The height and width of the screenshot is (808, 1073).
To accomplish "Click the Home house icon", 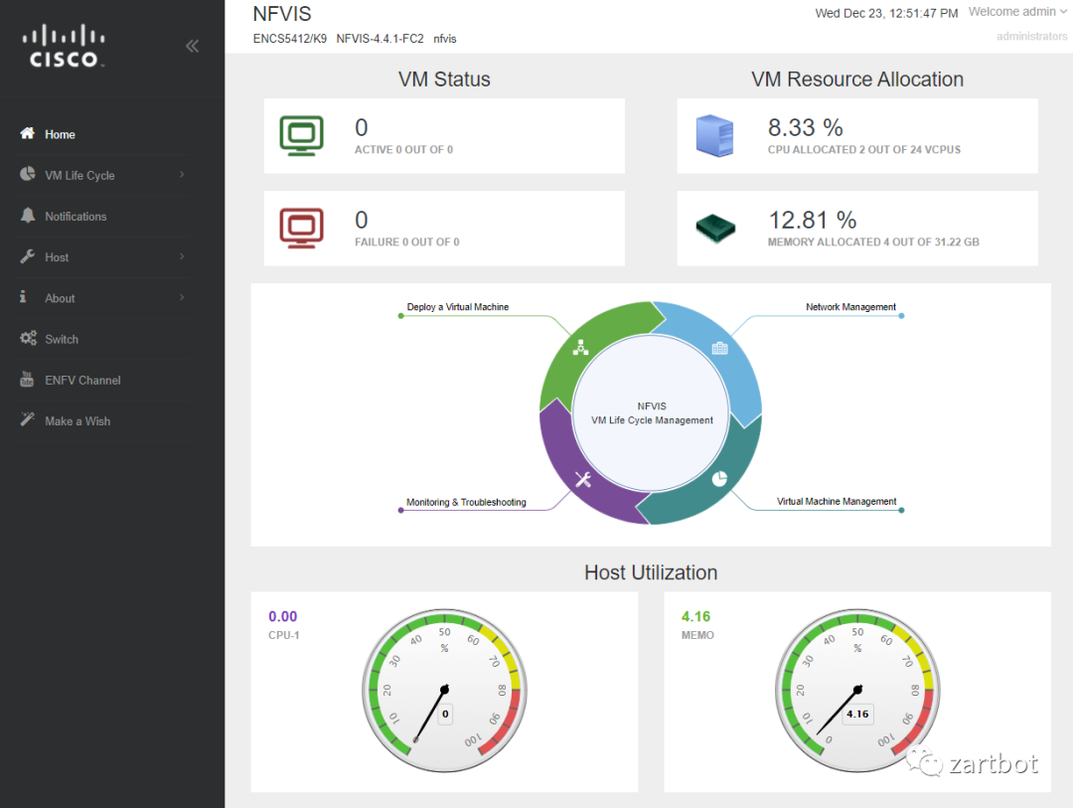I will (28, 133).
